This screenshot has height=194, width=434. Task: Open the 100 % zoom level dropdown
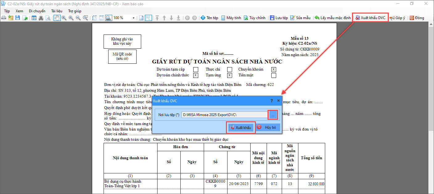pyautogui.click(x=133, y=18)
